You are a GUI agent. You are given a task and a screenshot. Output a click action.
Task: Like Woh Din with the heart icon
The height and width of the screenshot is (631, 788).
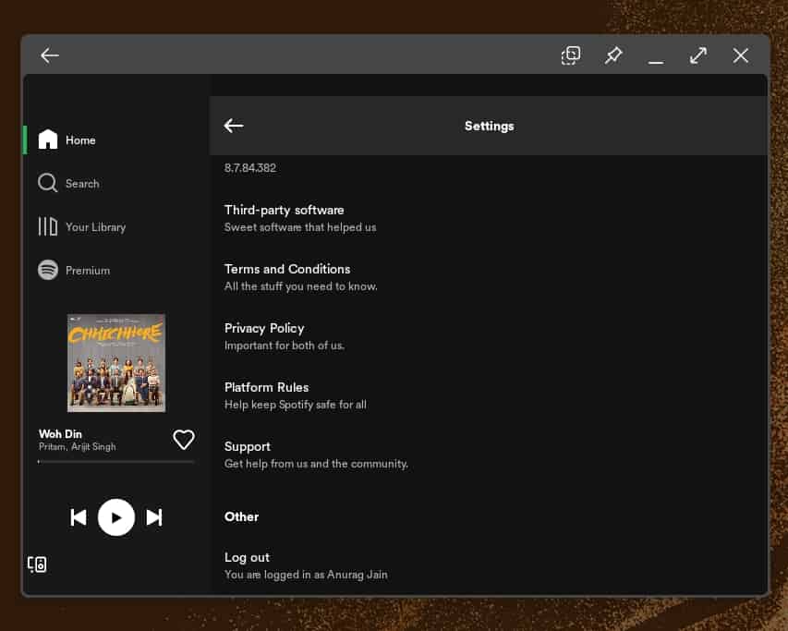click(184, 440)
